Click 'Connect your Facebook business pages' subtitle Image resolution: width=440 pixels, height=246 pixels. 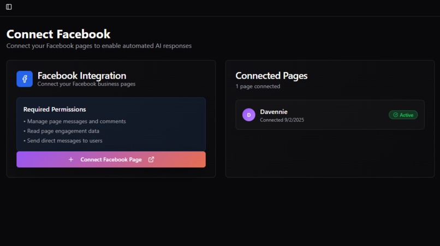(x=86, y=84)
